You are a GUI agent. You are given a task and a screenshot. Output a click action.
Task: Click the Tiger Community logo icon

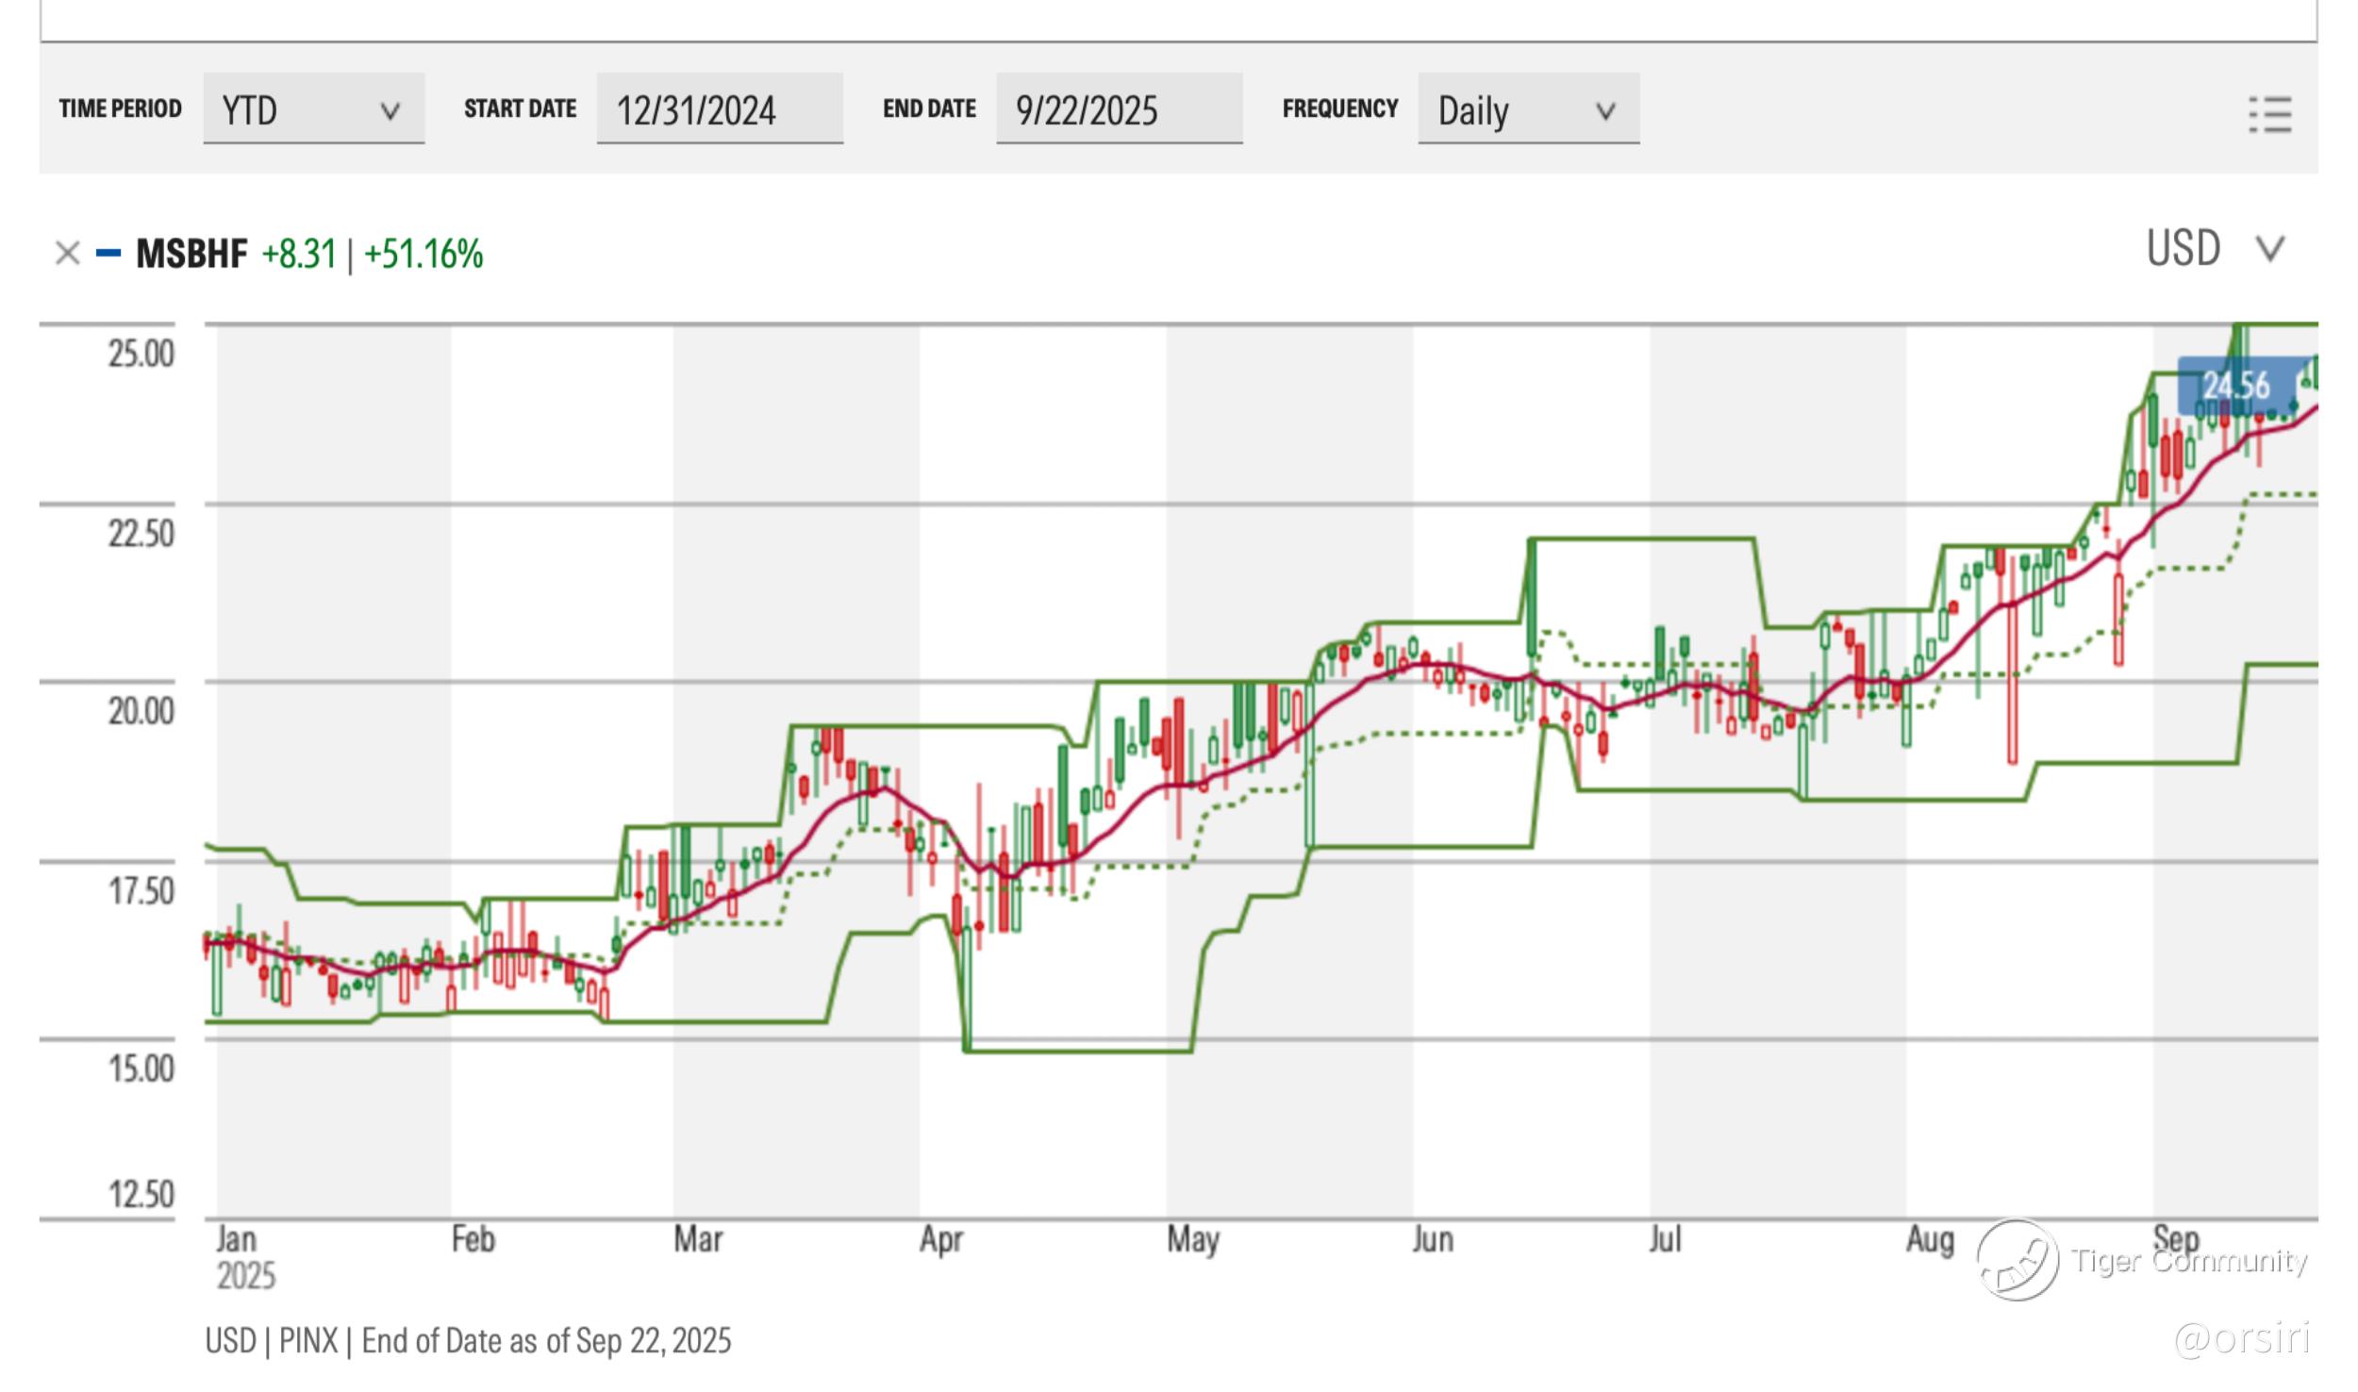2017,1259
